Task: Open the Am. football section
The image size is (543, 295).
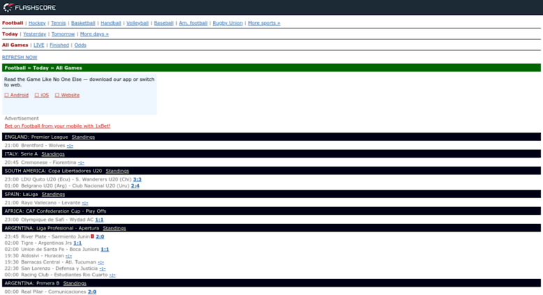Action: point(194,23)
